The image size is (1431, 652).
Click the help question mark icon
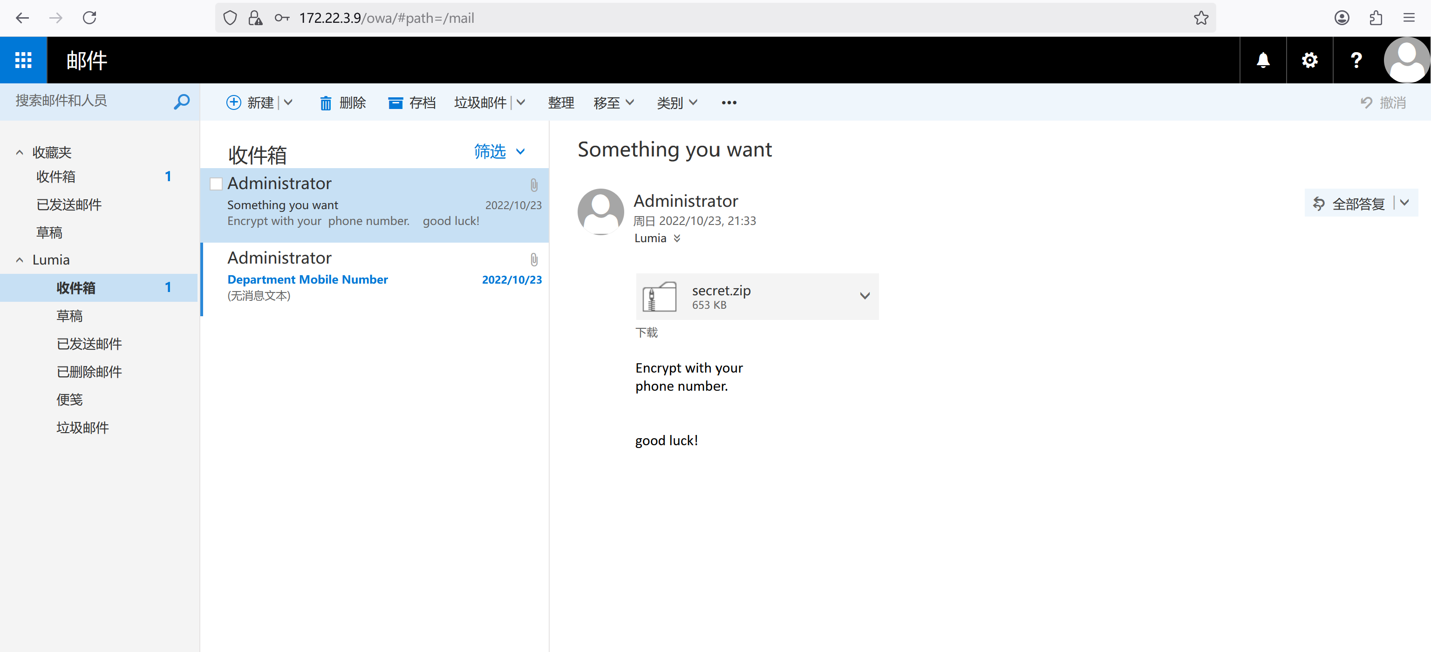(1356, 60)
